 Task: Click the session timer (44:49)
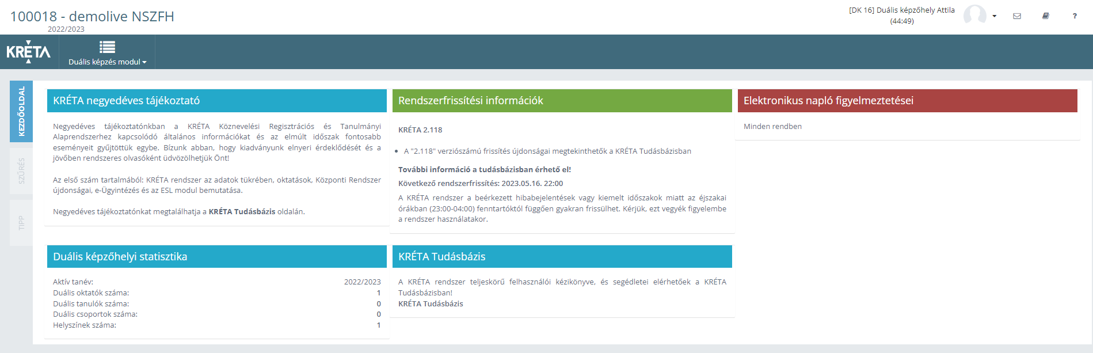click(902, 21)
